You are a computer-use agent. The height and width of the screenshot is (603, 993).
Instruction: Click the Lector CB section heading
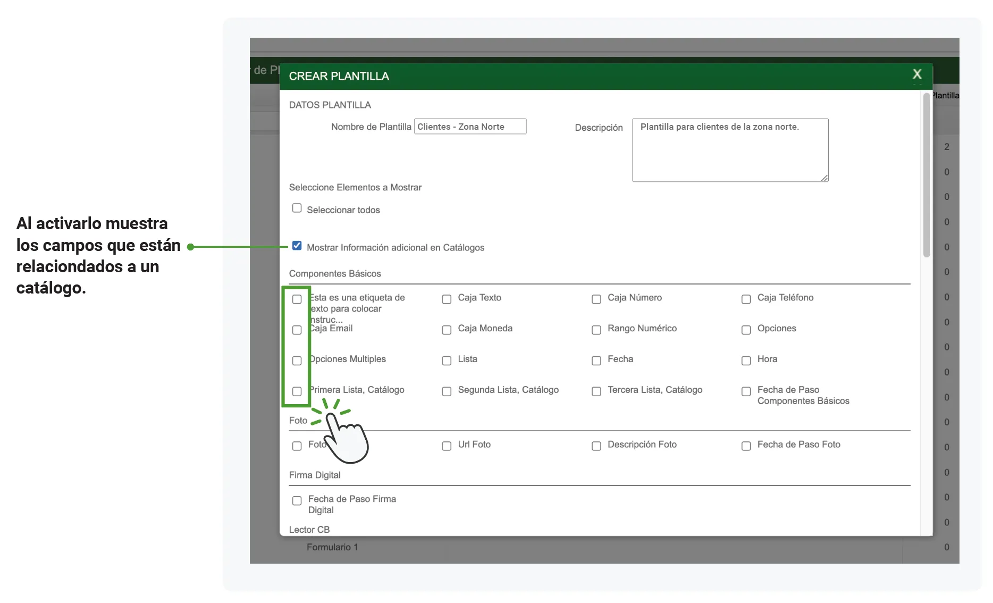point(309,530)
